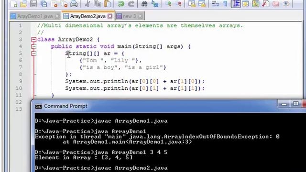Click the println ar[0][0] + ar[1][0] line
This screenshot has height=172, width=306.
click(135, 81)
